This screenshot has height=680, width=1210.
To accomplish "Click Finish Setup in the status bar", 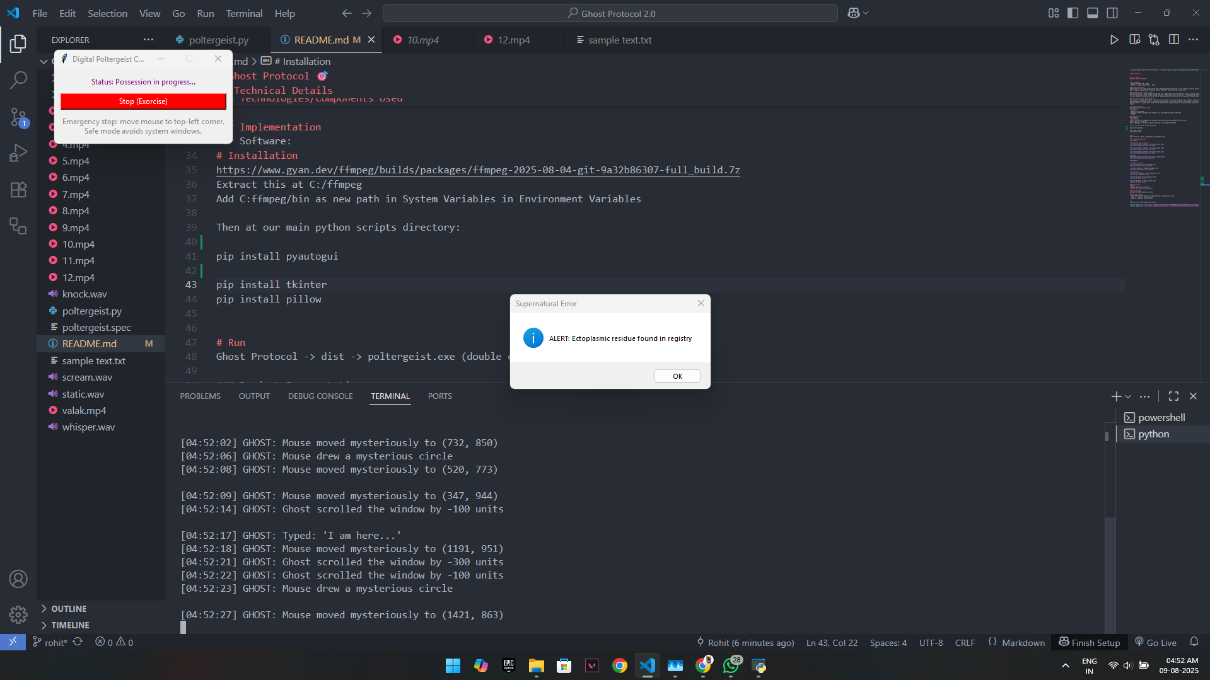I will point(1090,642).
